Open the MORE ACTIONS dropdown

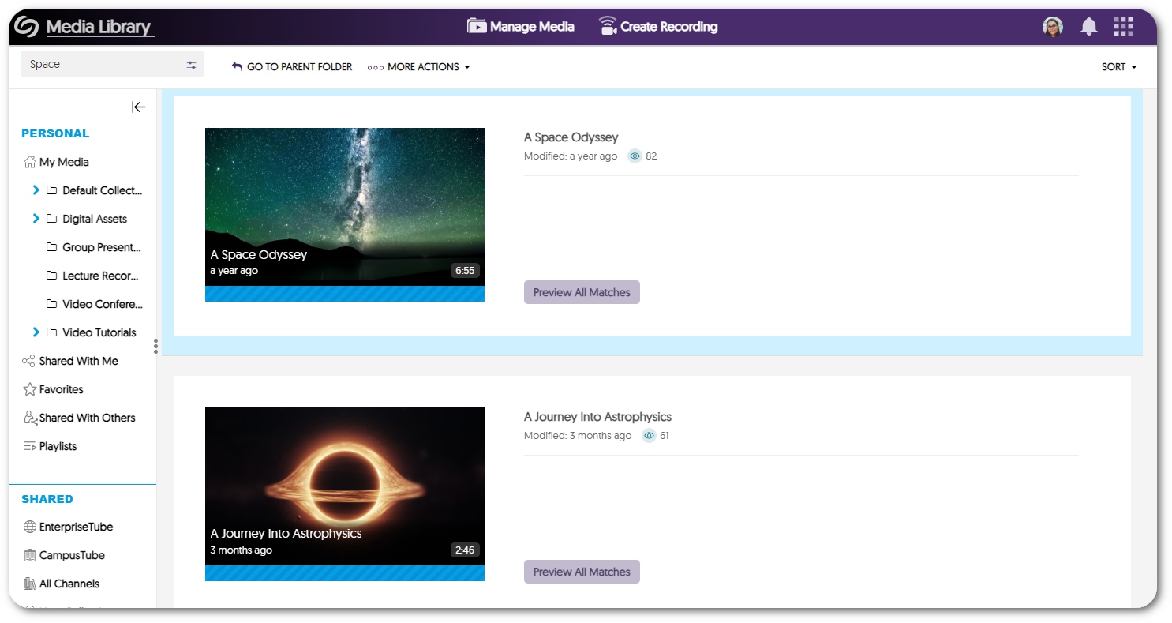tap(418, 66)
